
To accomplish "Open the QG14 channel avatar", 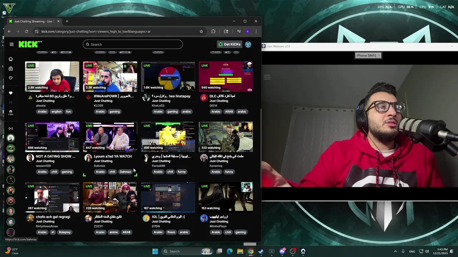I will pos(204,97).
